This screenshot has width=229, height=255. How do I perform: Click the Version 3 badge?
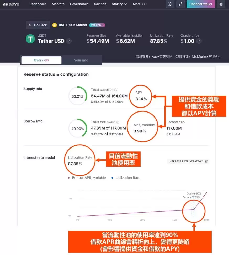(x=97, y=25)
